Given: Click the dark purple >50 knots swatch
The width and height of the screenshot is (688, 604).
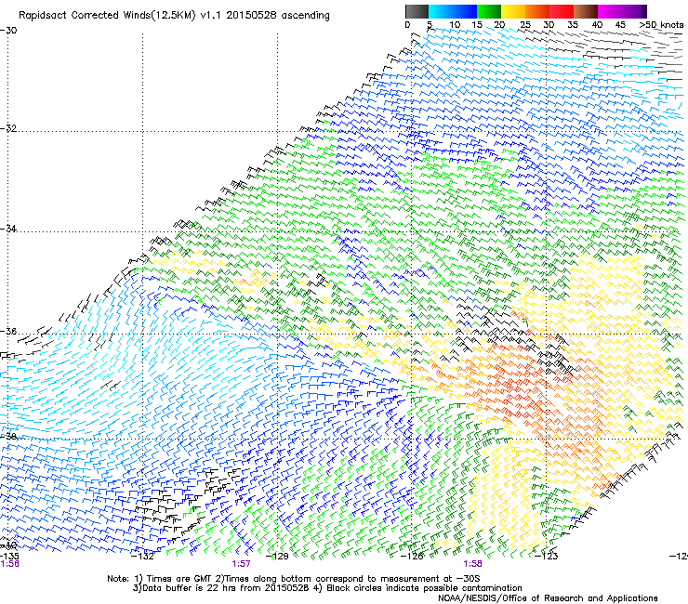Looking at the screenshot, I should (643, 11).
